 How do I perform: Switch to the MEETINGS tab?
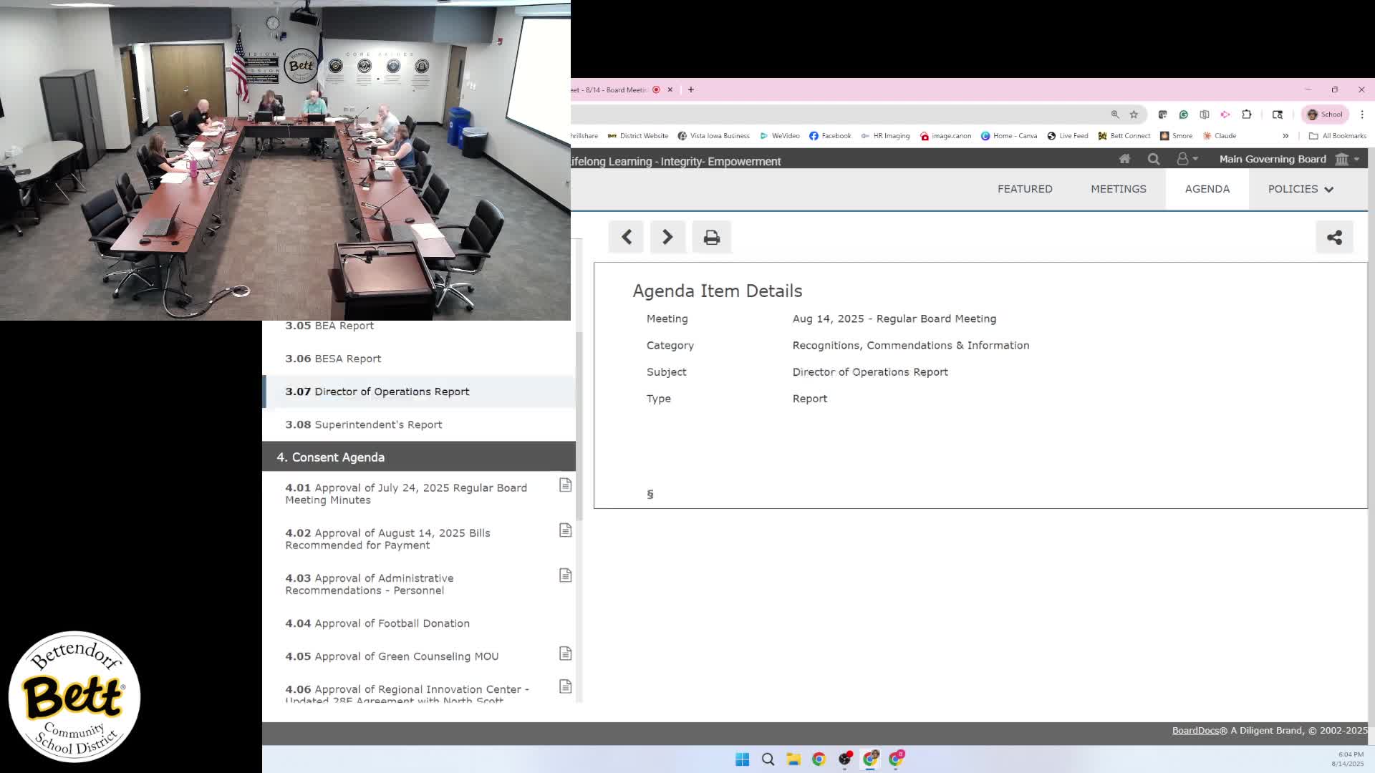click(x=1118, y=189)
